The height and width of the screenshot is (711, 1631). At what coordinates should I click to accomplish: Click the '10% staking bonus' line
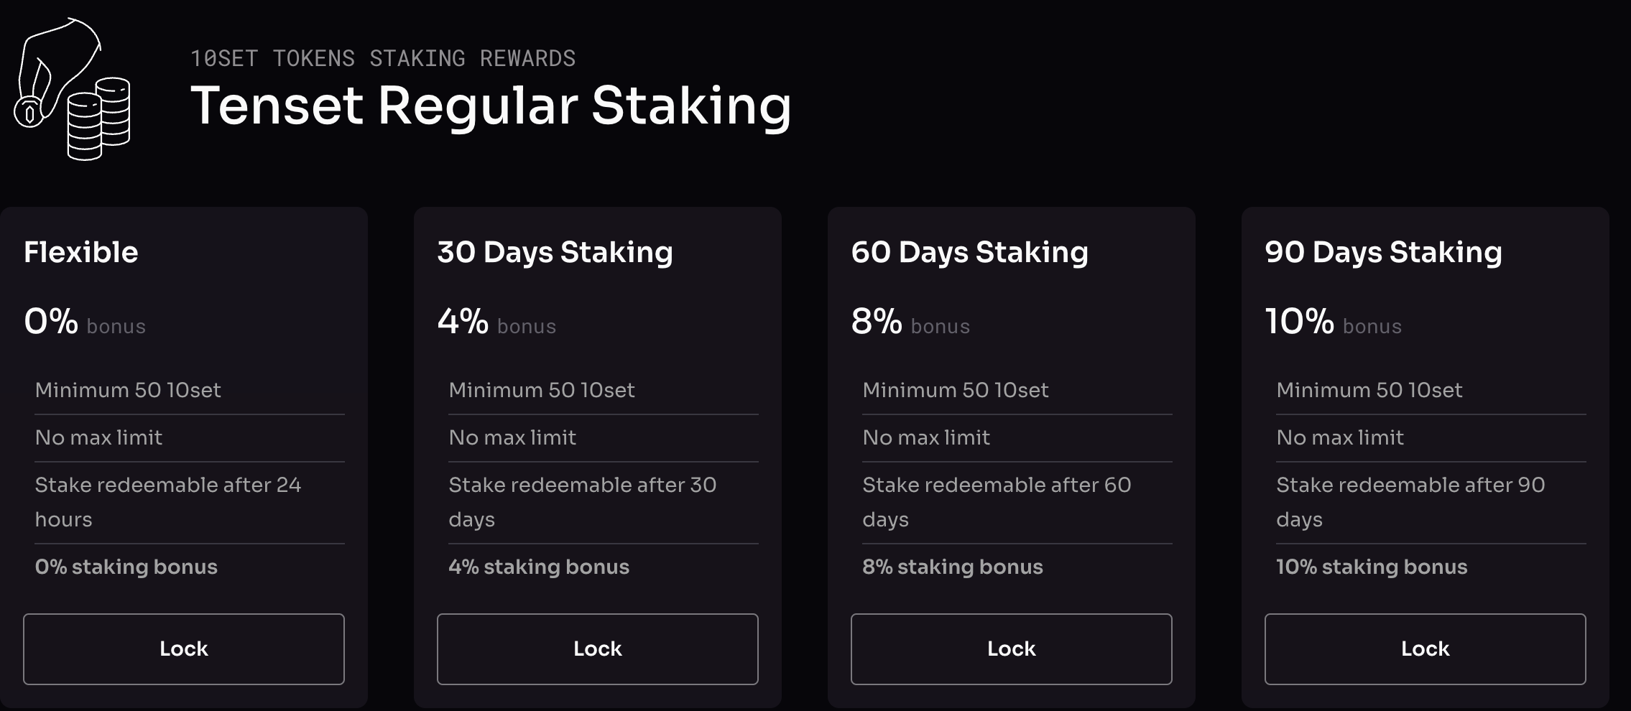[x=1372, y=567]
